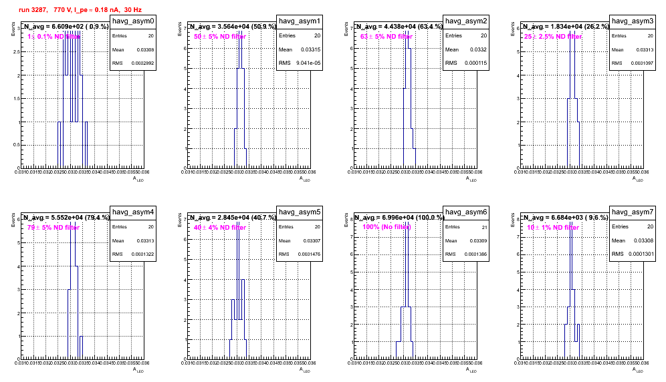Click the RMS 0.0001322 value in havg_asym4

click(x=142, y=254)
